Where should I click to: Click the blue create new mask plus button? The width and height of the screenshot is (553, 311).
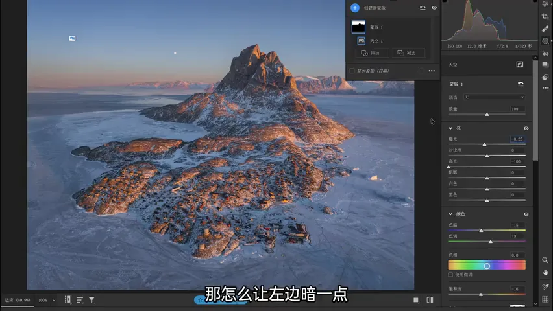click(x=355, y=8)
